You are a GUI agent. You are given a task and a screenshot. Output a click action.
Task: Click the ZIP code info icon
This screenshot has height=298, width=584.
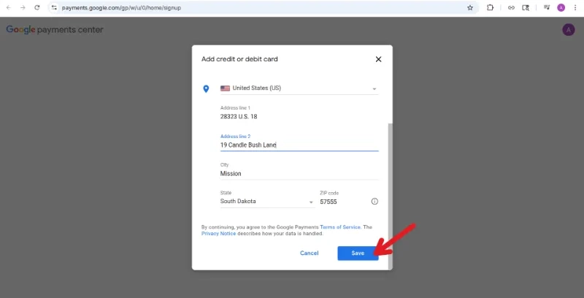click(374, 201)
